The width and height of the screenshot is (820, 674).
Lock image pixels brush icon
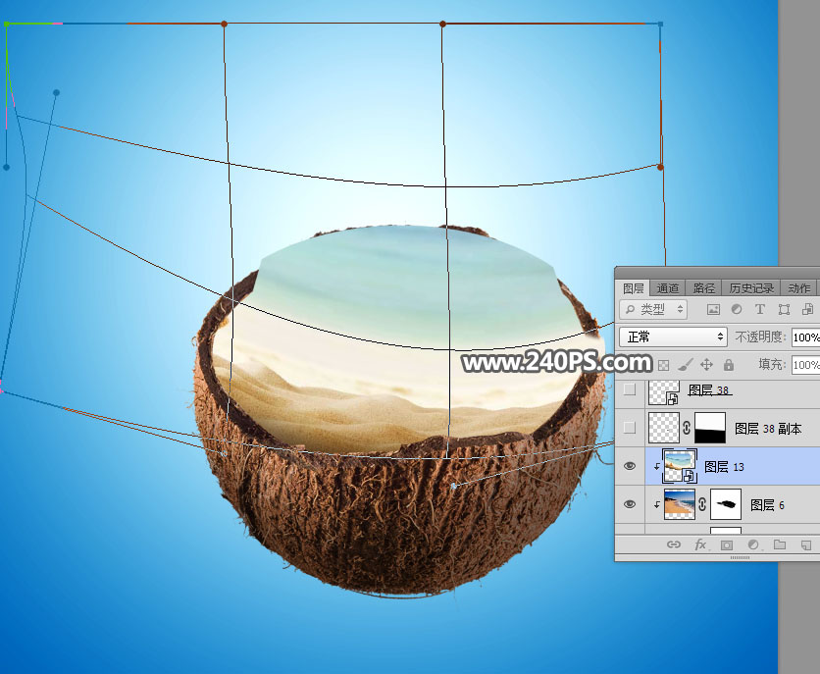coord(685,364)
